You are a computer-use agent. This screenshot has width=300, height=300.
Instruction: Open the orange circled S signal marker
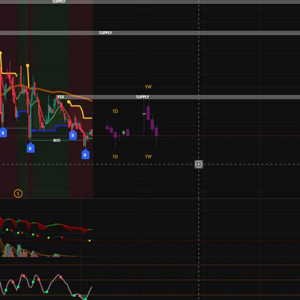[x=18, y=193]
